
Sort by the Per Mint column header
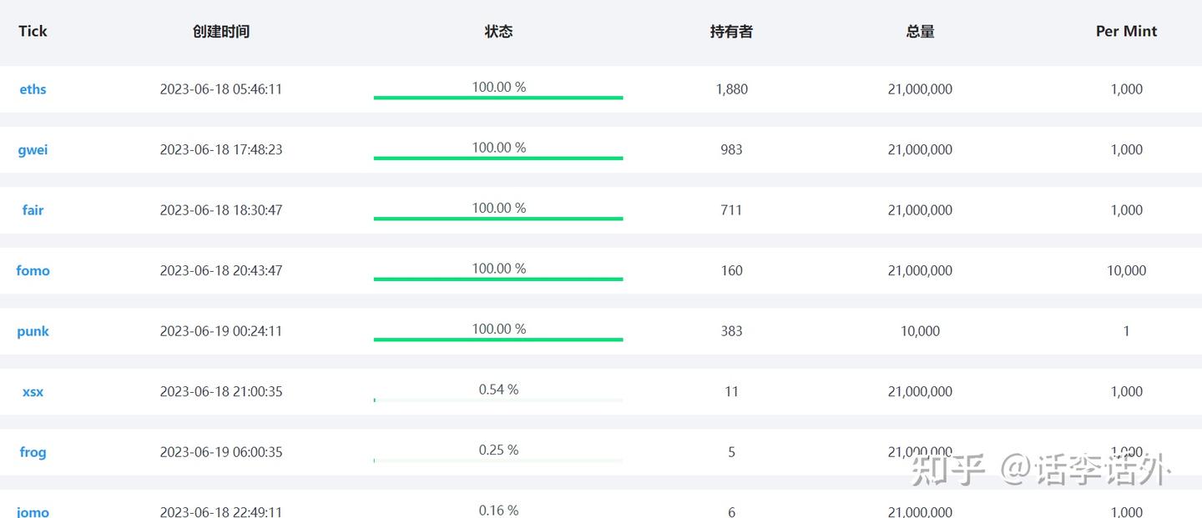(1126, 31)
